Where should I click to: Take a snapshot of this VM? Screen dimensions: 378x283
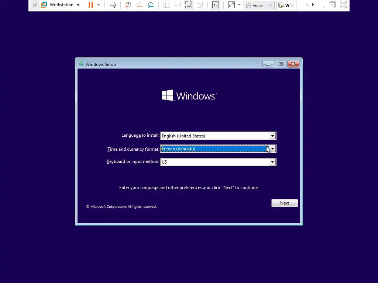[128, 5]
